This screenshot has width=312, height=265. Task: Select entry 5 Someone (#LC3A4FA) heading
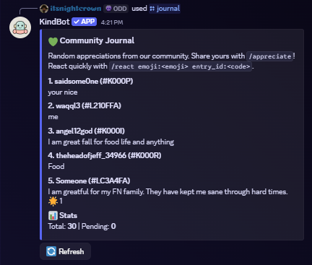click(x=89, y=181)
